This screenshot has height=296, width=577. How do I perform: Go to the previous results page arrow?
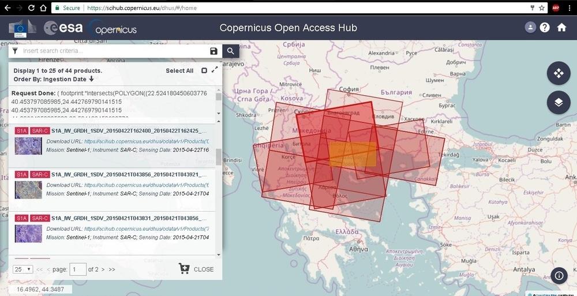tap(48, 269)
